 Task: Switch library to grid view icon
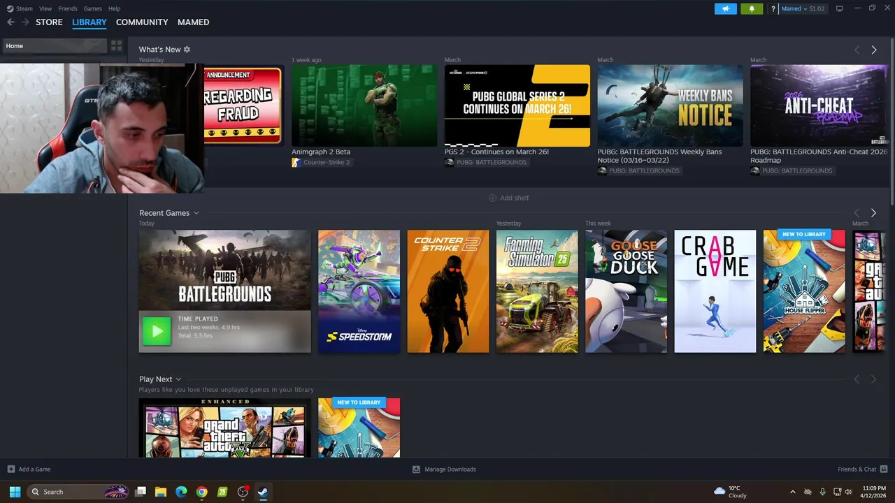pyautogui.click(x=116, y=46)
